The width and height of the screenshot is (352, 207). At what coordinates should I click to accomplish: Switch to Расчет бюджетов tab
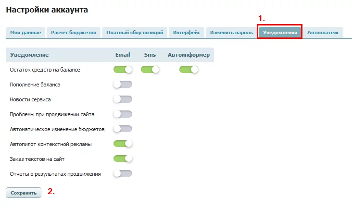coord(74,33)
